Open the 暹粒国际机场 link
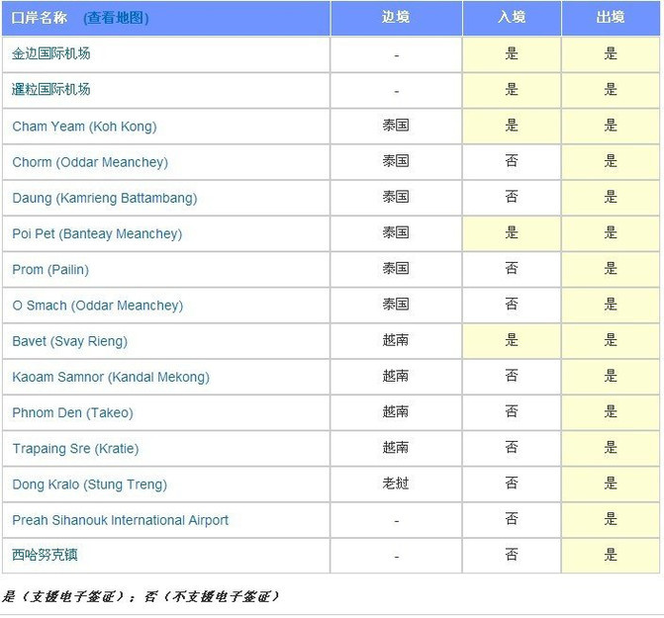 51,90
